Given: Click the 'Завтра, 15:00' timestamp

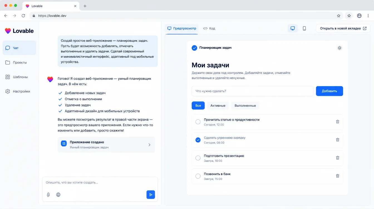Looking at the screenshot, I should coord(213,179).
